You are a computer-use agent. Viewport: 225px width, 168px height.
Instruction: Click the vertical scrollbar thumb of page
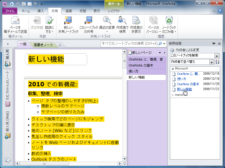(124, 61)
